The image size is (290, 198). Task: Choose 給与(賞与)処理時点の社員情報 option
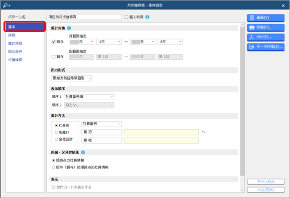point(53,167)
